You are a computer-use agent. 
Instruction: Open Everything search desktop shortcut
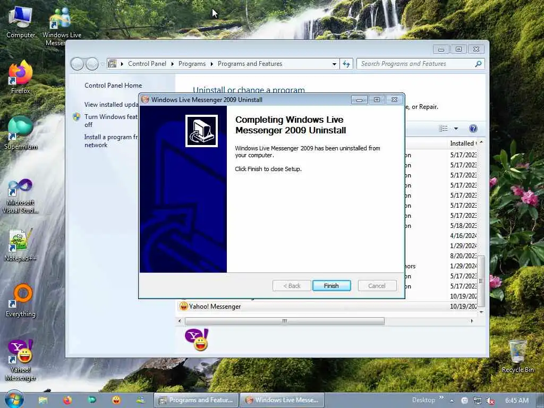tap(21, 301)
